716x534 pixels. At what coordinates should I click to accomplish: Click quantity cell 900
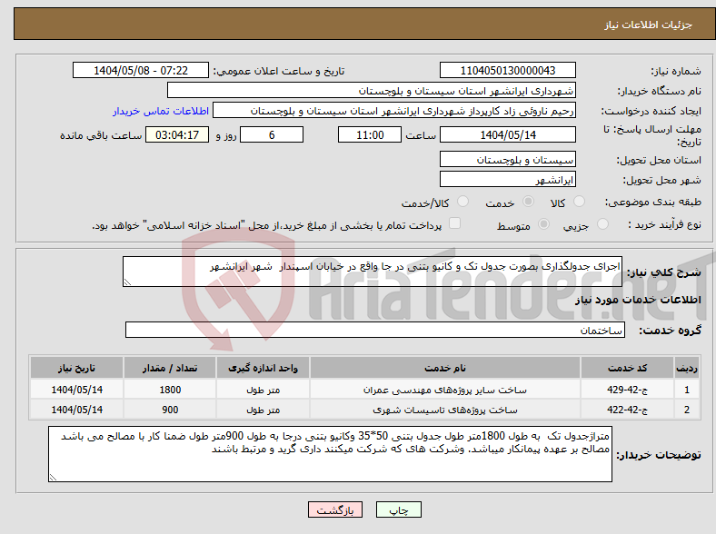tap(170, 410)
